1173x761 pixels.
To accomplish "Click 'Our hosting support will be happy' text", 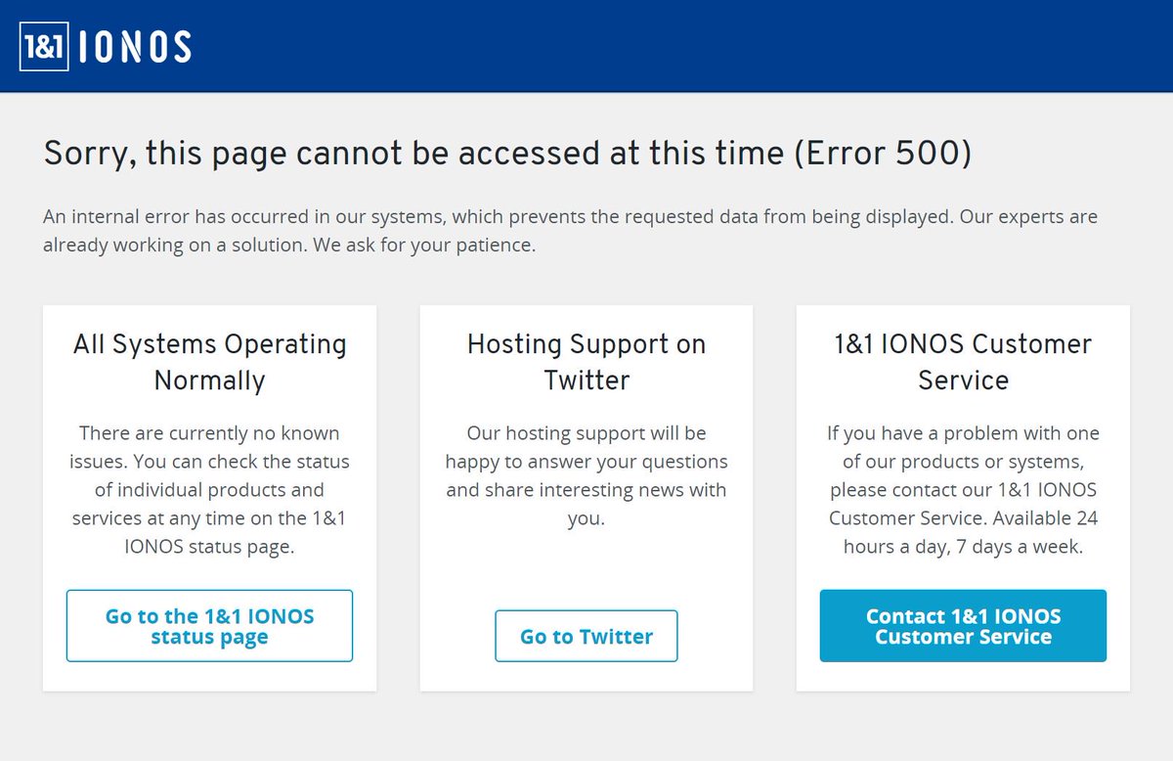I will click(x=586, y=475).
